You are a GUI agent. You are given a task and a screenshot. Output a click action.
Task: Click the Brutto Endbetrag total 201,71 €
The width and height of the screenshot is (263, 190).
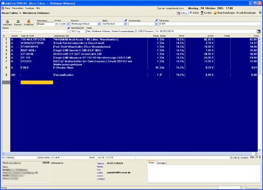255,157
